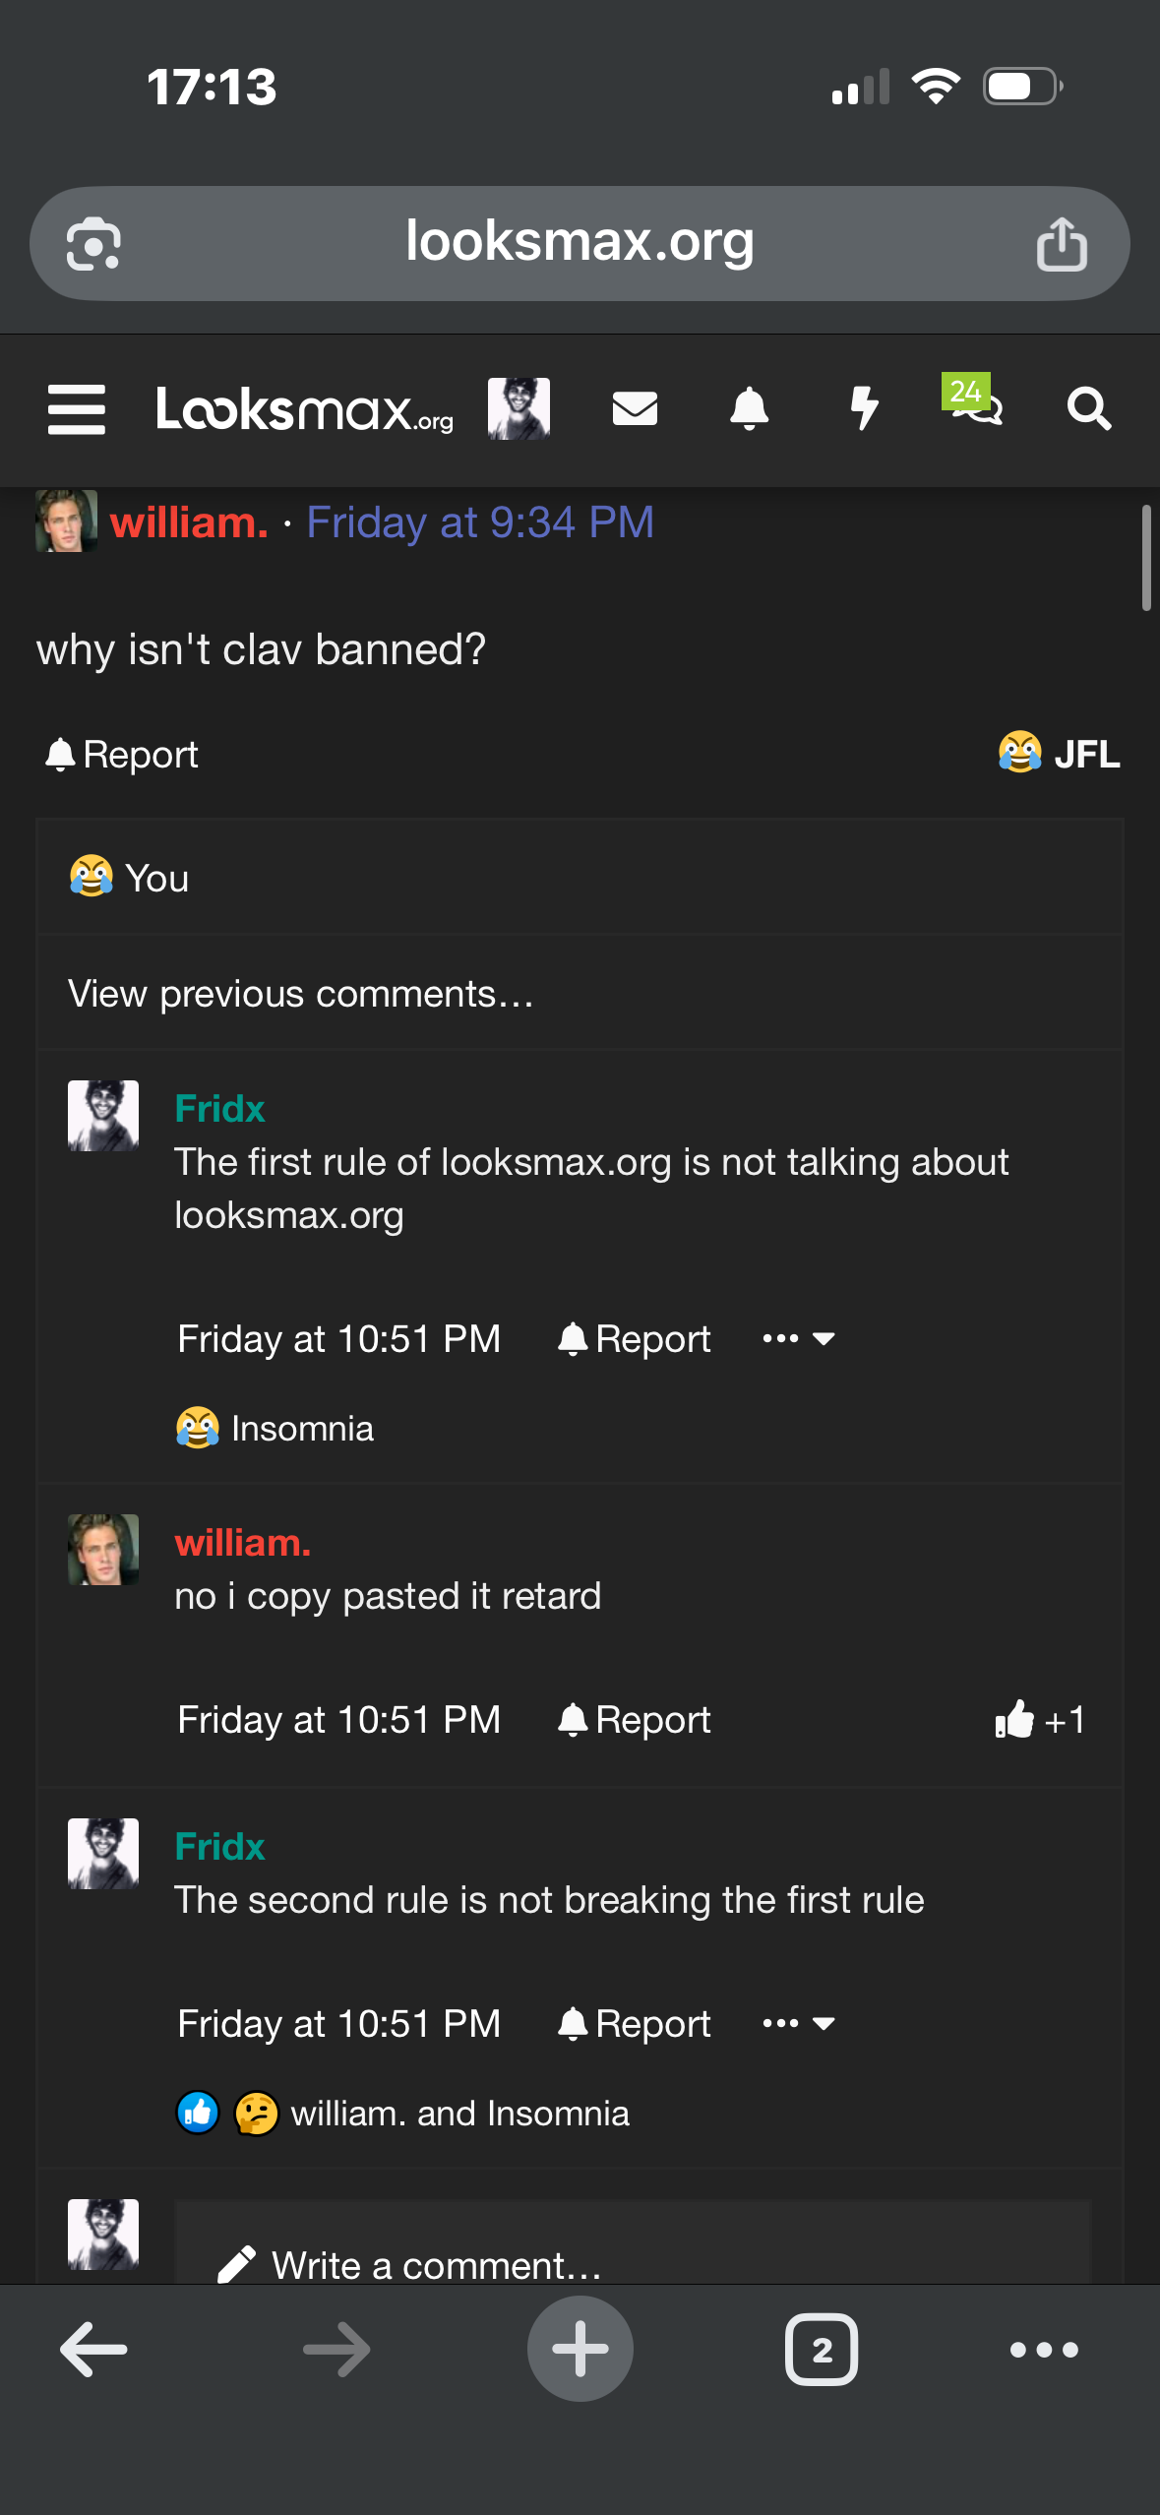Image resolution: width=1160 pixels, height=2515 pixels.
Task: Toggle the +1 like on william's comment
Action: pos(1039,1720)
